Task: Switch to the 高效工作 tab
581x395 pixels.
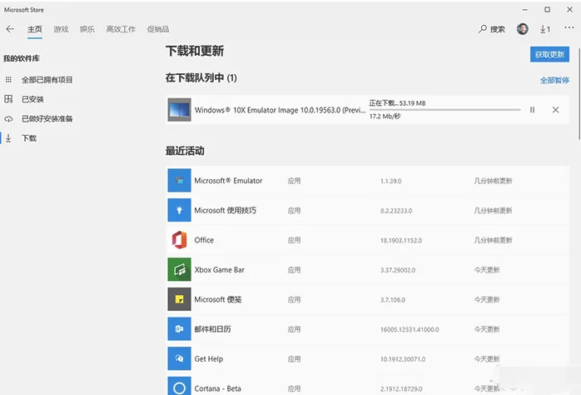Action: click(x=121, y=29)
